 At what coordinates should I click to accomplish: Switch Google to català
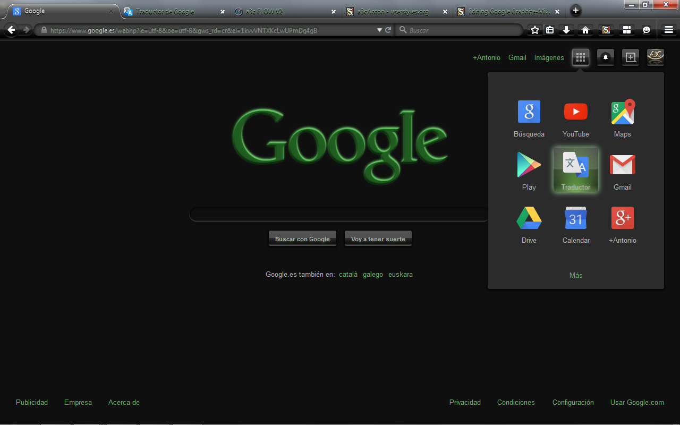pos(348,275)
